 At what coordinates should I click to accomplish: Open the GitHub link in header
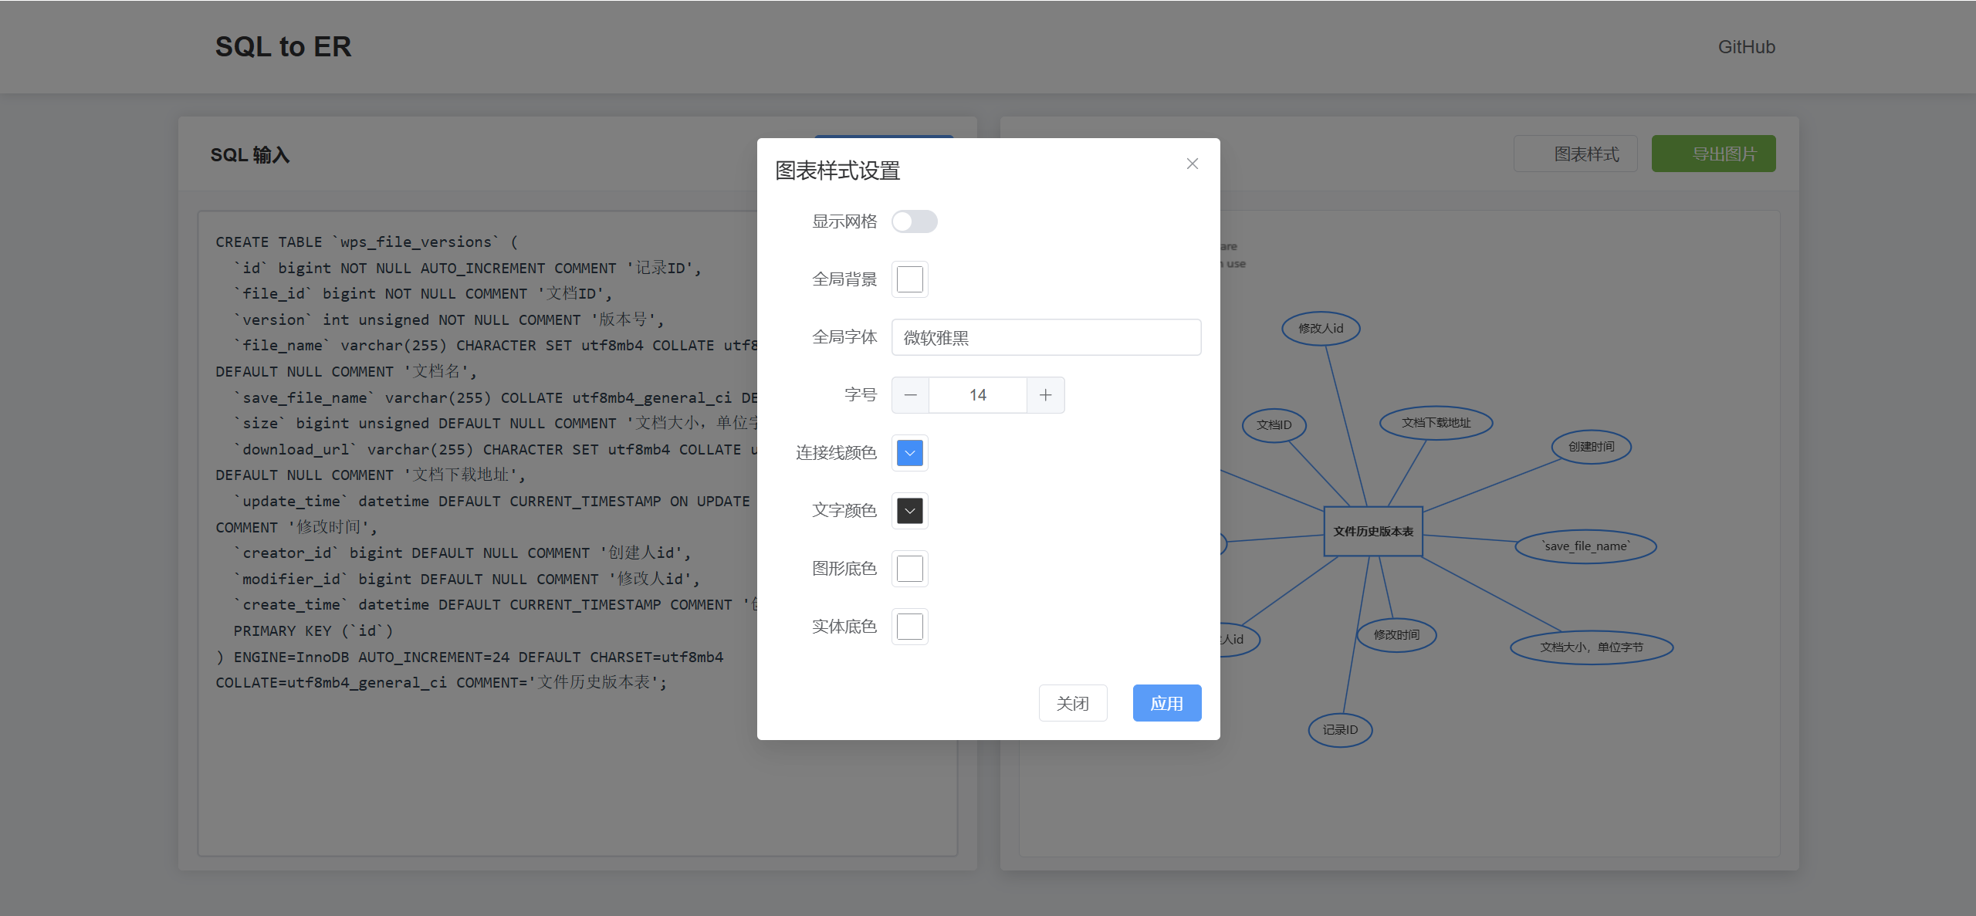tap(1746, 47)
